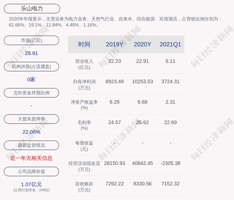The image size is (234, 200).
Task: Click the 2021Q1 cash flow value -2305.38
Action: (170, 163)
